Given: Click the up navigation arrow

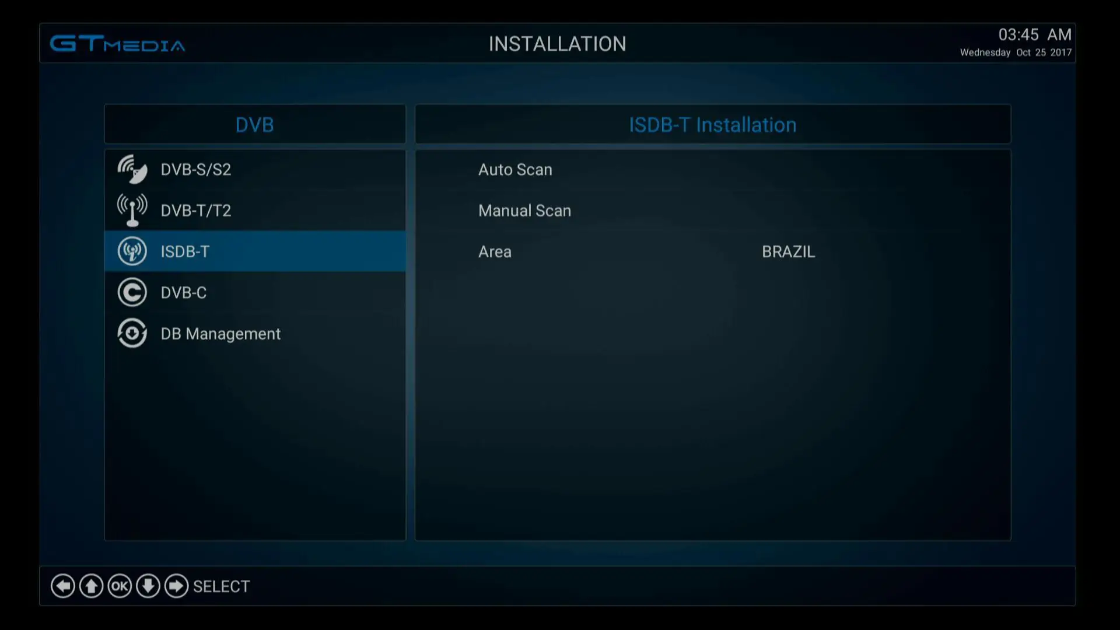Looking at the screenshot, I should [91, 586].
